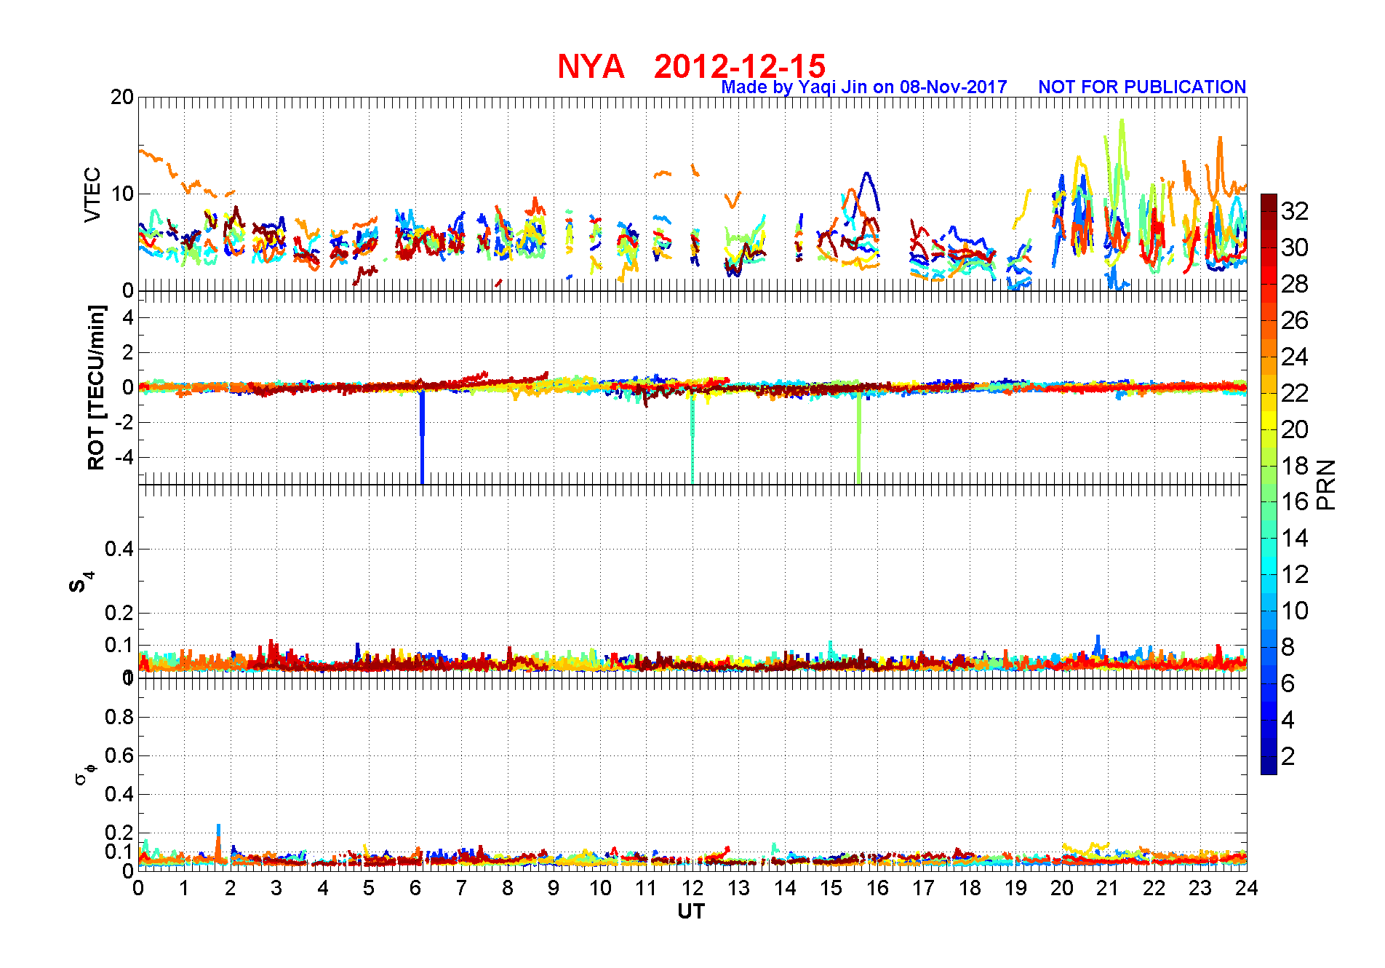Click the S4 axis tick label '0.4'
Image resolution: width=1385 pixels, height=968 pixels.
(120, 549)
